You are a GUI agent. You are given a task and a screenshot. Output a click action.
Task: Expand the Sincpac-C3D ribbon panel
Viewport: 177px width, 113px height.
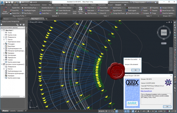(168, 16)
